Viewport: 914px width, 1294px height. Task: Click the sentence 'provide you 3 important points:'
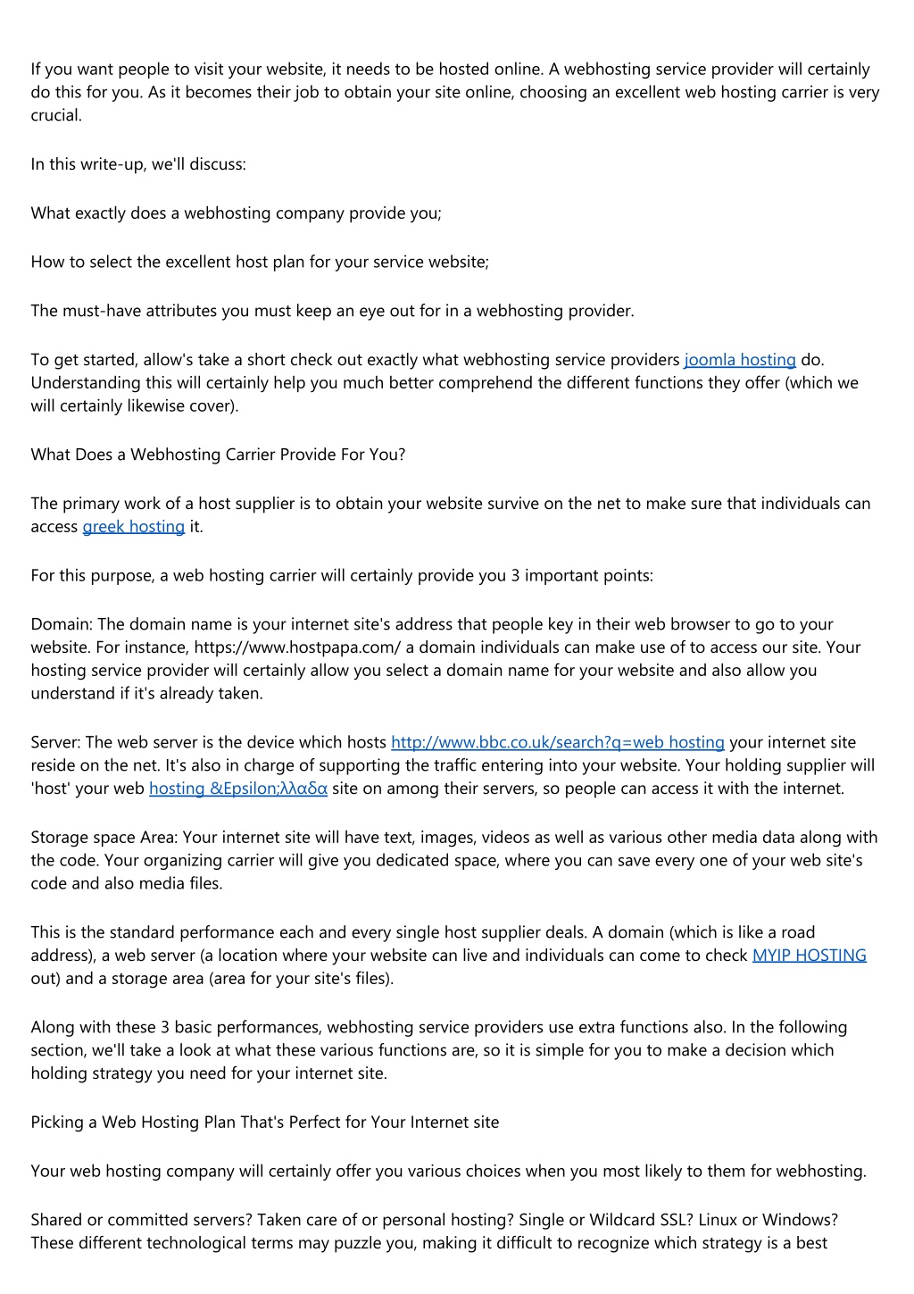(534, 576)
